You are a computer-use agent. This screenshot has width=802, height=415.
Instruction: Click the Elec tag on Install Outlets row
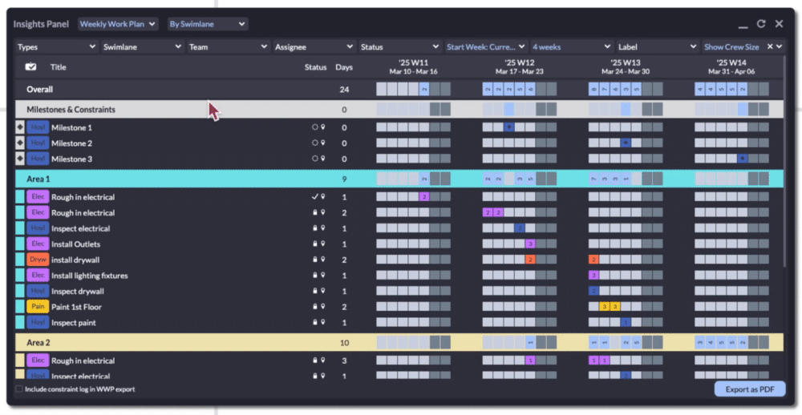click(x=38, y=244)
